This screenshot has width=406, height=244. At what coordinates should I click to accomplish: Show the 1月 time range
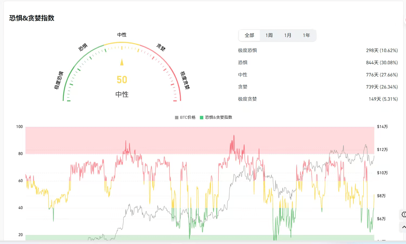pyautogui.click(x=287, y=35)
